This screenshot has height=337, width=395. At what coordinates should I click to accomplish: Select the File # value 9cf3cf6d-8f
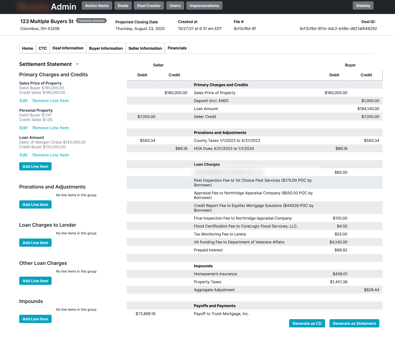[245, 29]
